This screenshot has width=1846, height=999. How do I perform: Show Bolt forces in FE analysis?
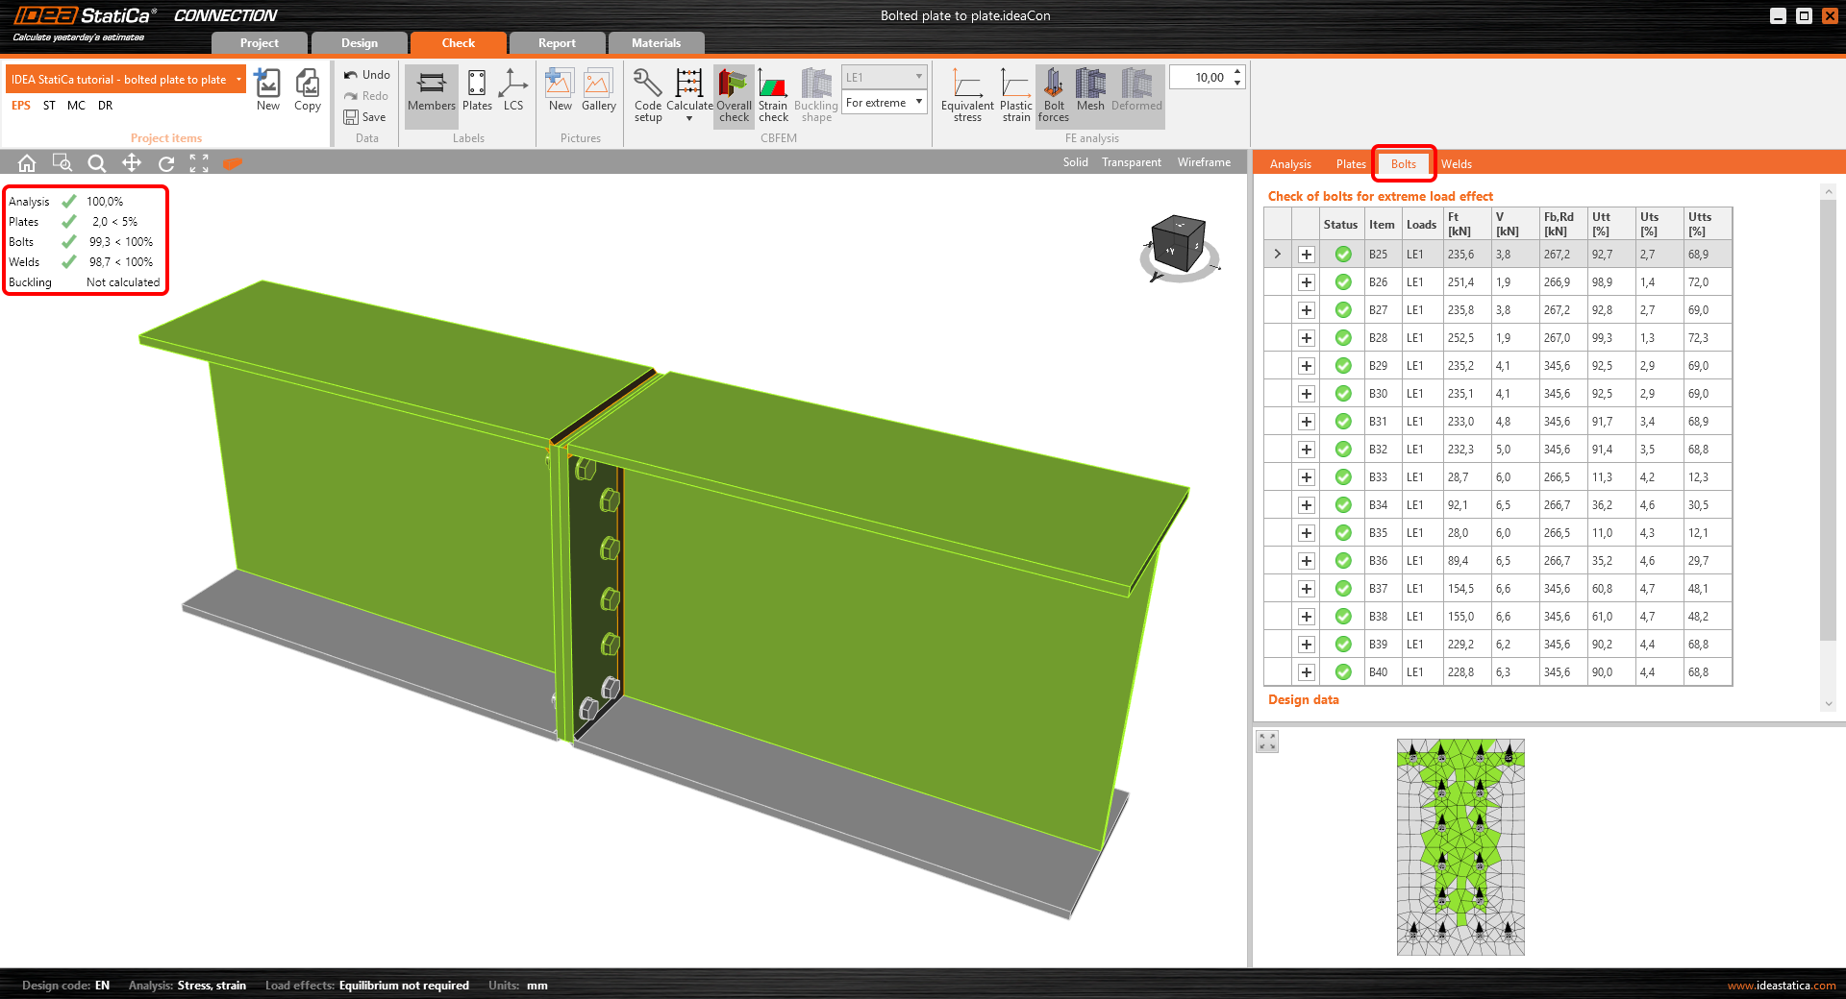pos(1052,94)
